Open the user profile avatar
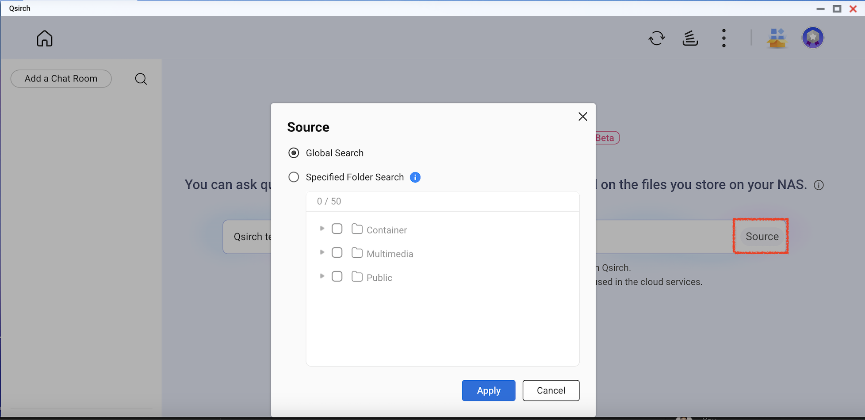Viewport: 865px width, 420px height. (812, 38)
